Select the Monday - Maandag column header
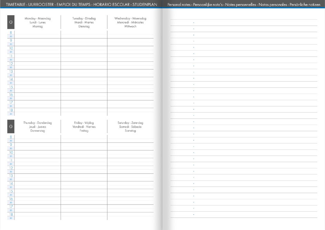Viewport: 325px width, 230px height. point(37,22)
